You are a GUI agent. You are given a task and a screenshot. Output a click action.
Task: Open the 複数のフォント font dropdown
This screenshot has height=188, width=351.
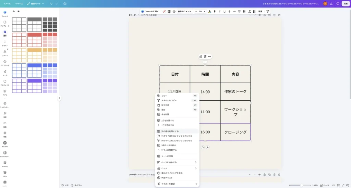point(184,11)
